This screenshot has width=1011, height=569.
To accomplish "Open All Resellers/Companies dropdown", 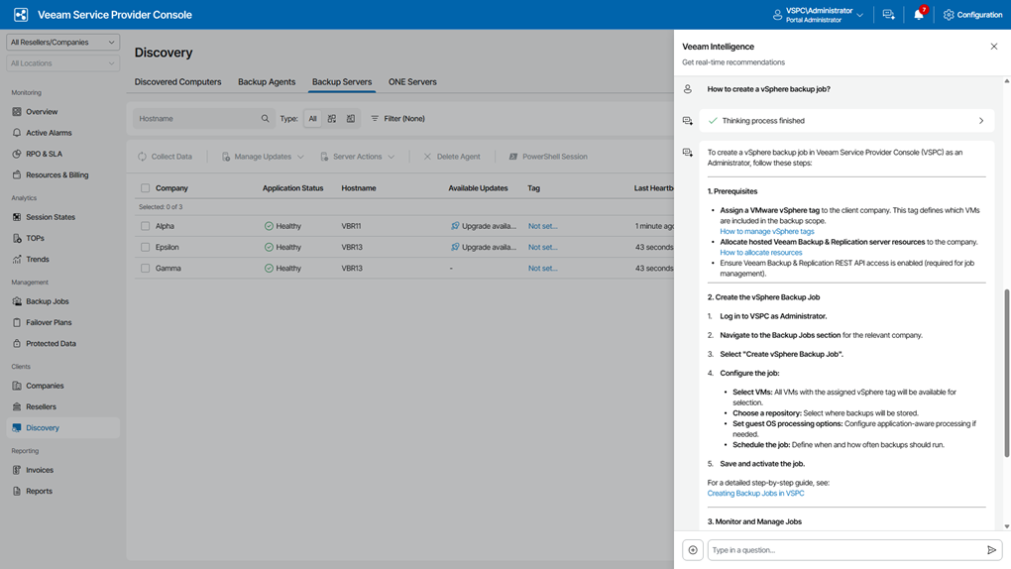I will (x=62, y=42).
